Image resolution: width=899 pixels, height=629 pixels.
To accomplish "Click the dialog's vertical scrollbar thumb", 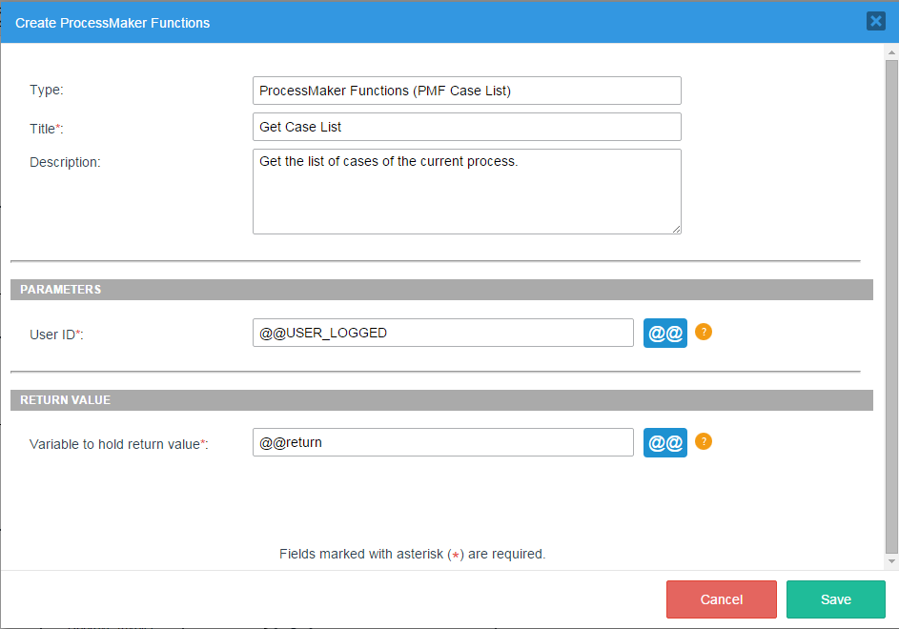I will (x=891, y=305).
